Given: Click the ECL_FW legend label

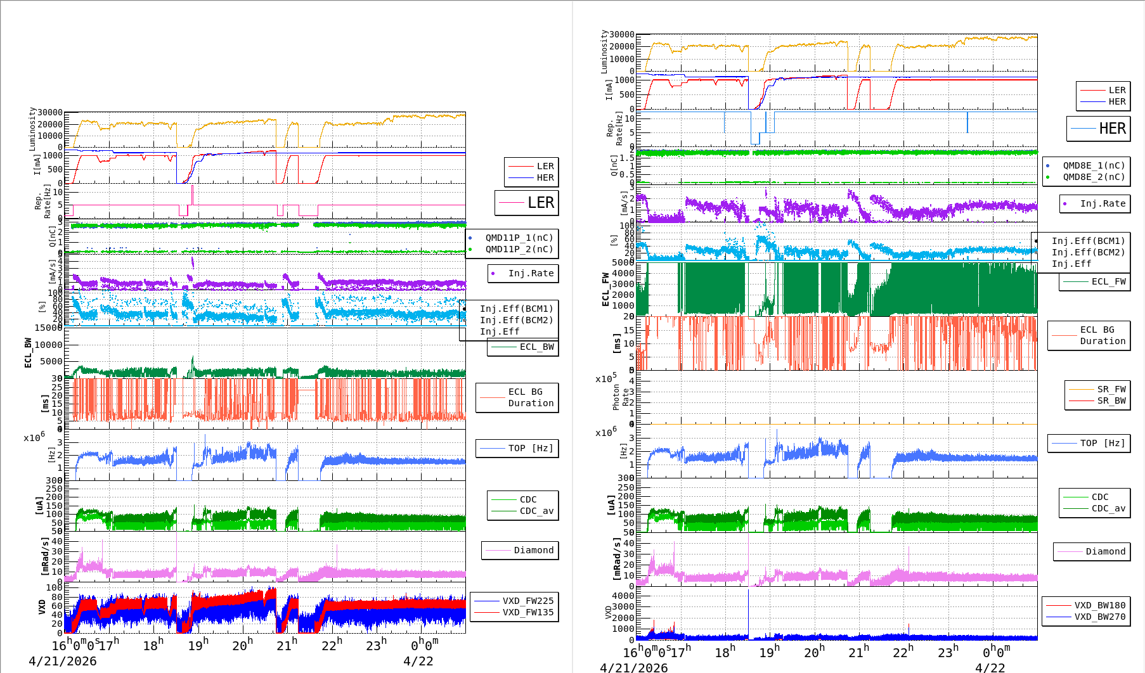Looking at the screenshot, I should point(1108,281).
